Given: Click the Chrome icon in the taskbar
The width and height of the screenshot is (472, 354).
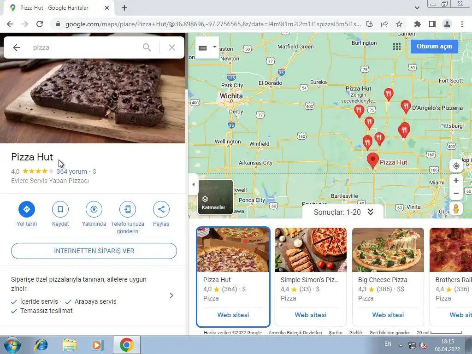Looking at the screenshot, I should [126, 345].
